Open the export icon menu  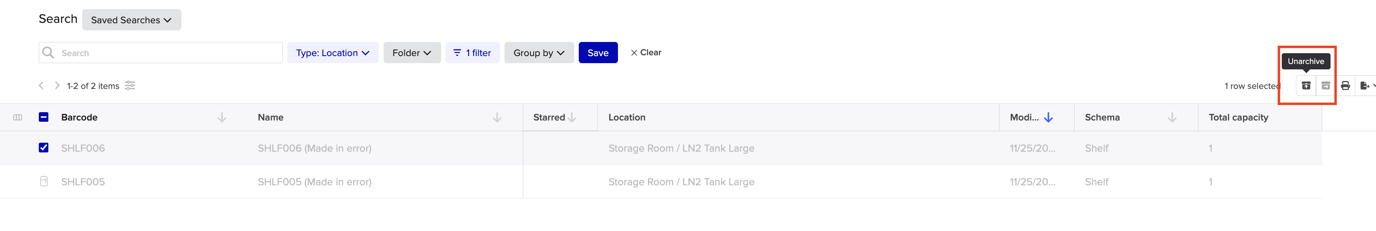click(x=1366, y=86)
